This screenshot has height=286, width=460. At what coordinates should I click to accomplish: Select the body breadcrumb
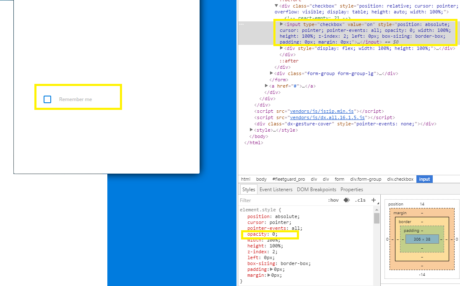click(x=261, y=179)
